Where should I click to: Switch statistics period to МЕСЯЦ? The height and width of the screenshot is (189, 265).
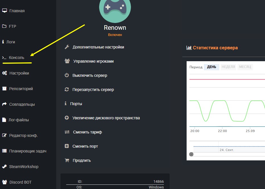pos(245,67)
